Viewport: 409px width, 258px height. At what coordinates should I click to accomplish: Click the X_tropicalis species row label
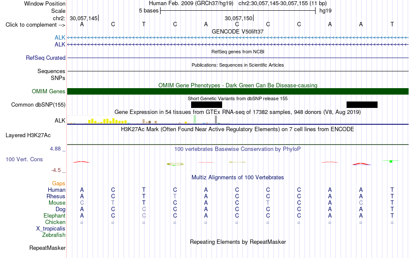51,229
